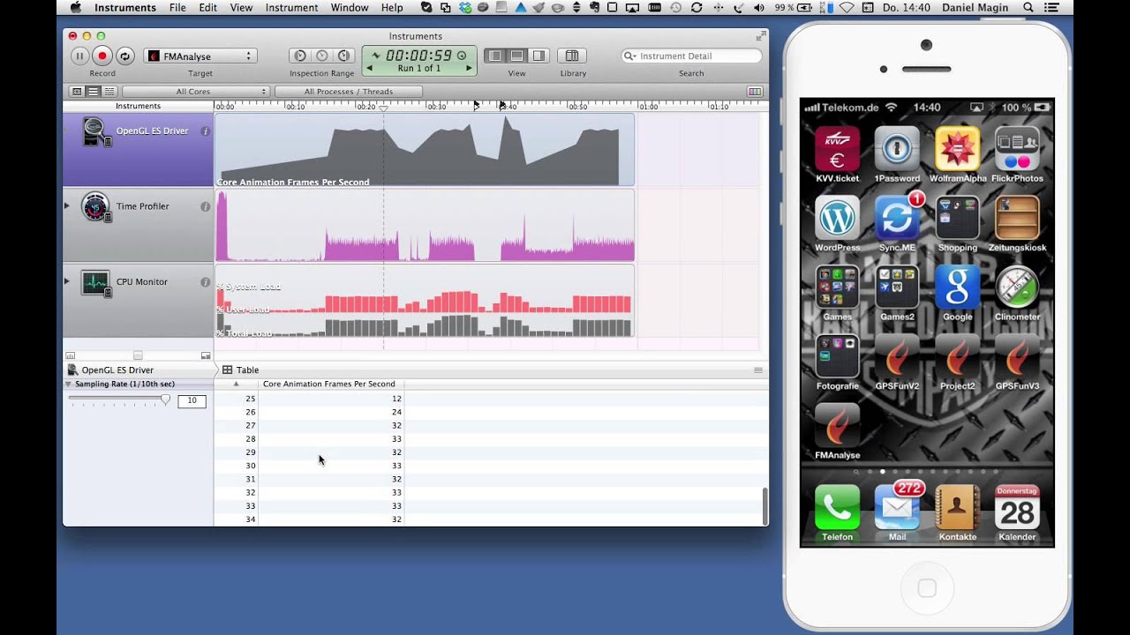1130x635 pixels.
Task: Click the volume icon in menu bar
Action: tap(760, 8)
